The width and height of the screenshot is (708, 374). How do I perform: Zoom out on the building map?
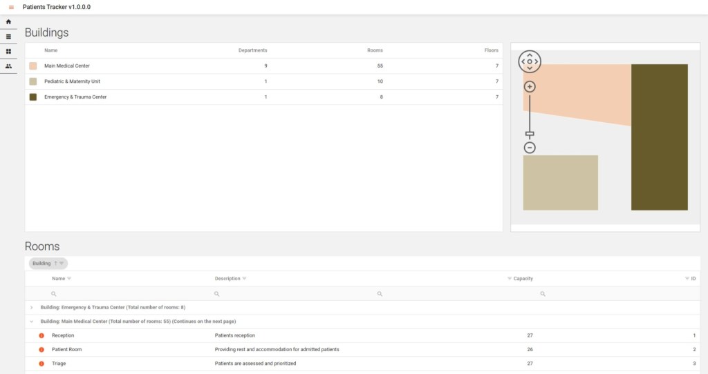pos(530,148)
